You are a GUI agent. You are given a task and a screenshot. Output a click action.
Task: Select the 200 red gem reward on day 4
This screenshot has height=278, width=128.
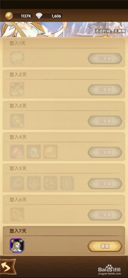coord(17,152)
